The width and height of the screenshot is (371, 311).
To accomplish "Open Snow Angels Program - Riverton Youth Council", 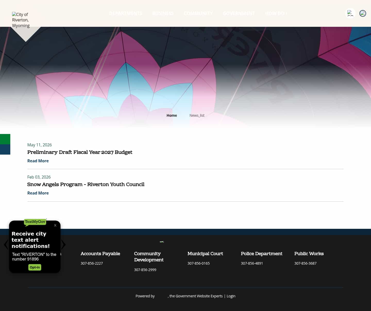I will point(86,184).
